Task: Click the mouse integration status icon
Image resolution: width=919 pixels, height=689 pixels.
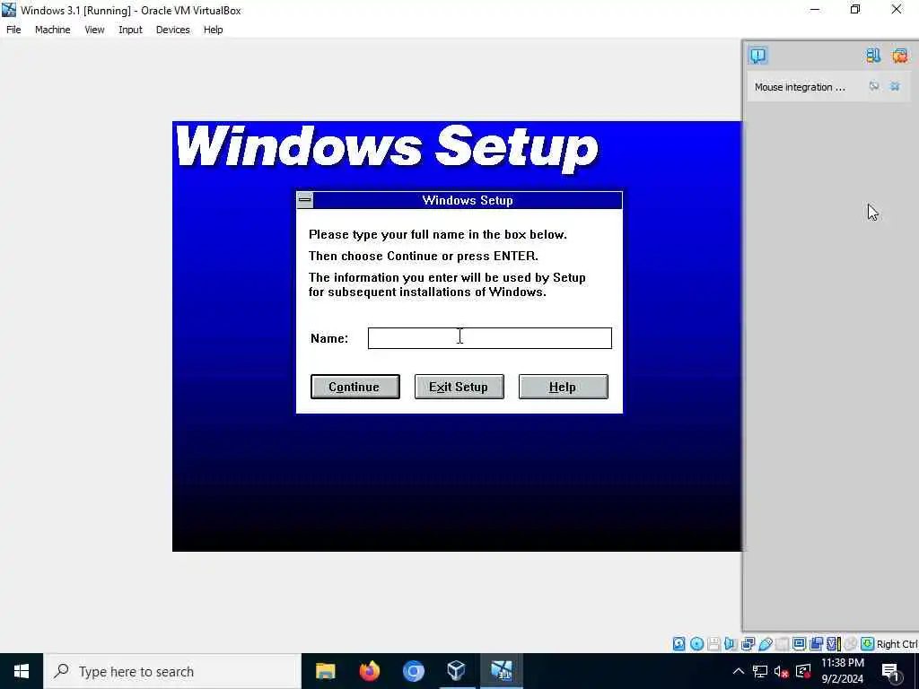Action: coord(851,644)
